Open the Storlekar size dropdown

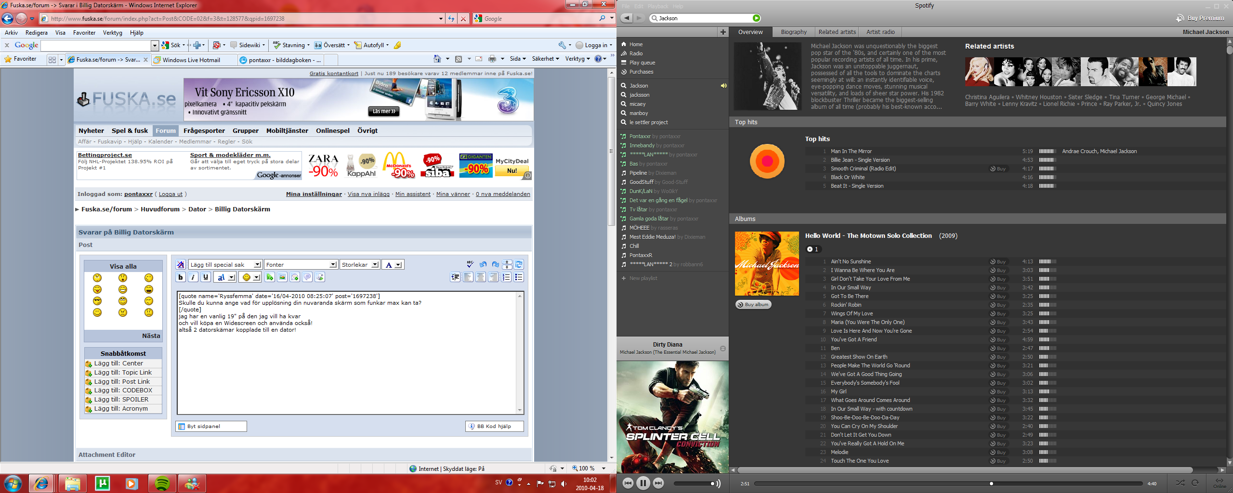(x=360, y=264)
